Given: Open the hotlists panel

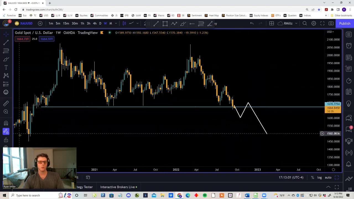Looking at the screenshot, I should coord(348,80).
